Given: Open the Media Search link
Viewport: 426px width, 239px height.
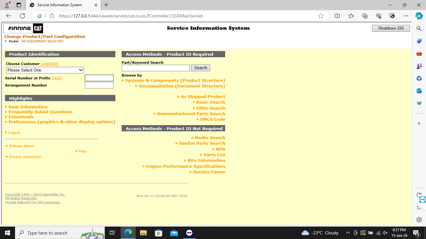Looking at the screenshot, I should coord(210,138).
